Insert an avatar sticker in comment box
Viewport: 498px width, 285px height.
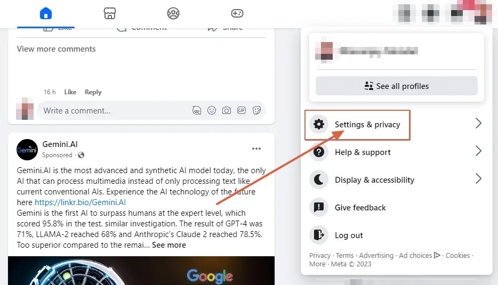pyautogui.click(x=197, y=110)
